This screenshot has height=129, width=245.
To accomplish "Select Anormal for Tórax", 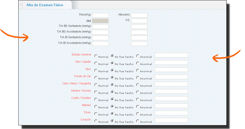I will (138, 114).
